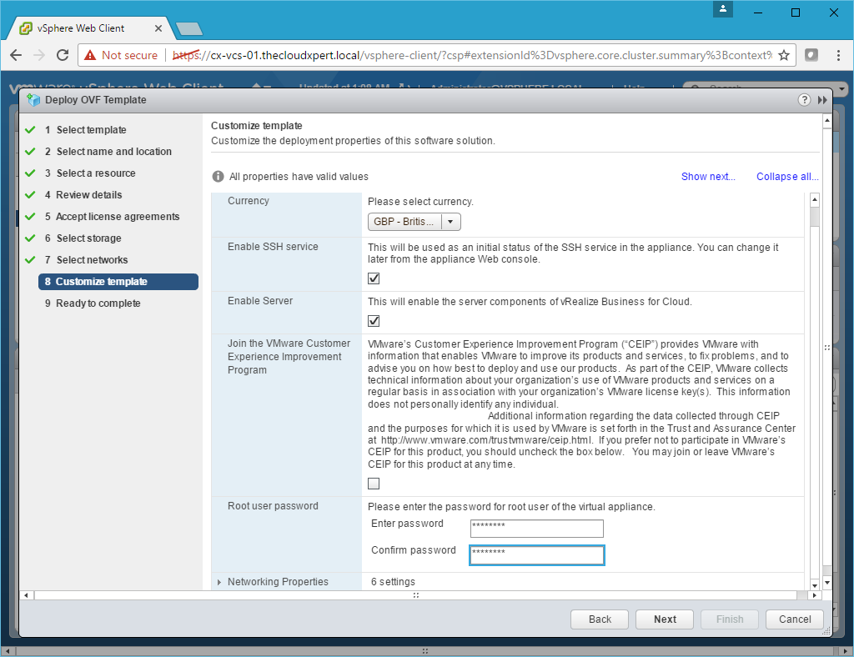This screenshot has width=854, height=657.
Task: Click the extension icon beside address bar
Action: click(811, 55)
